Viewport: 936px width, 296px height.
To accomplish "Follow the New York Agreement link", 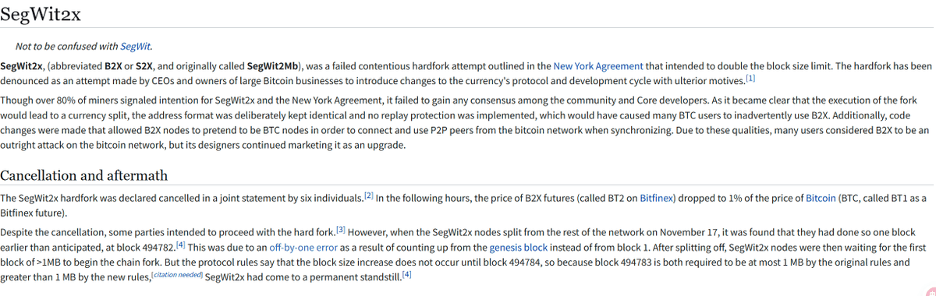I will (x=598, y=67).
